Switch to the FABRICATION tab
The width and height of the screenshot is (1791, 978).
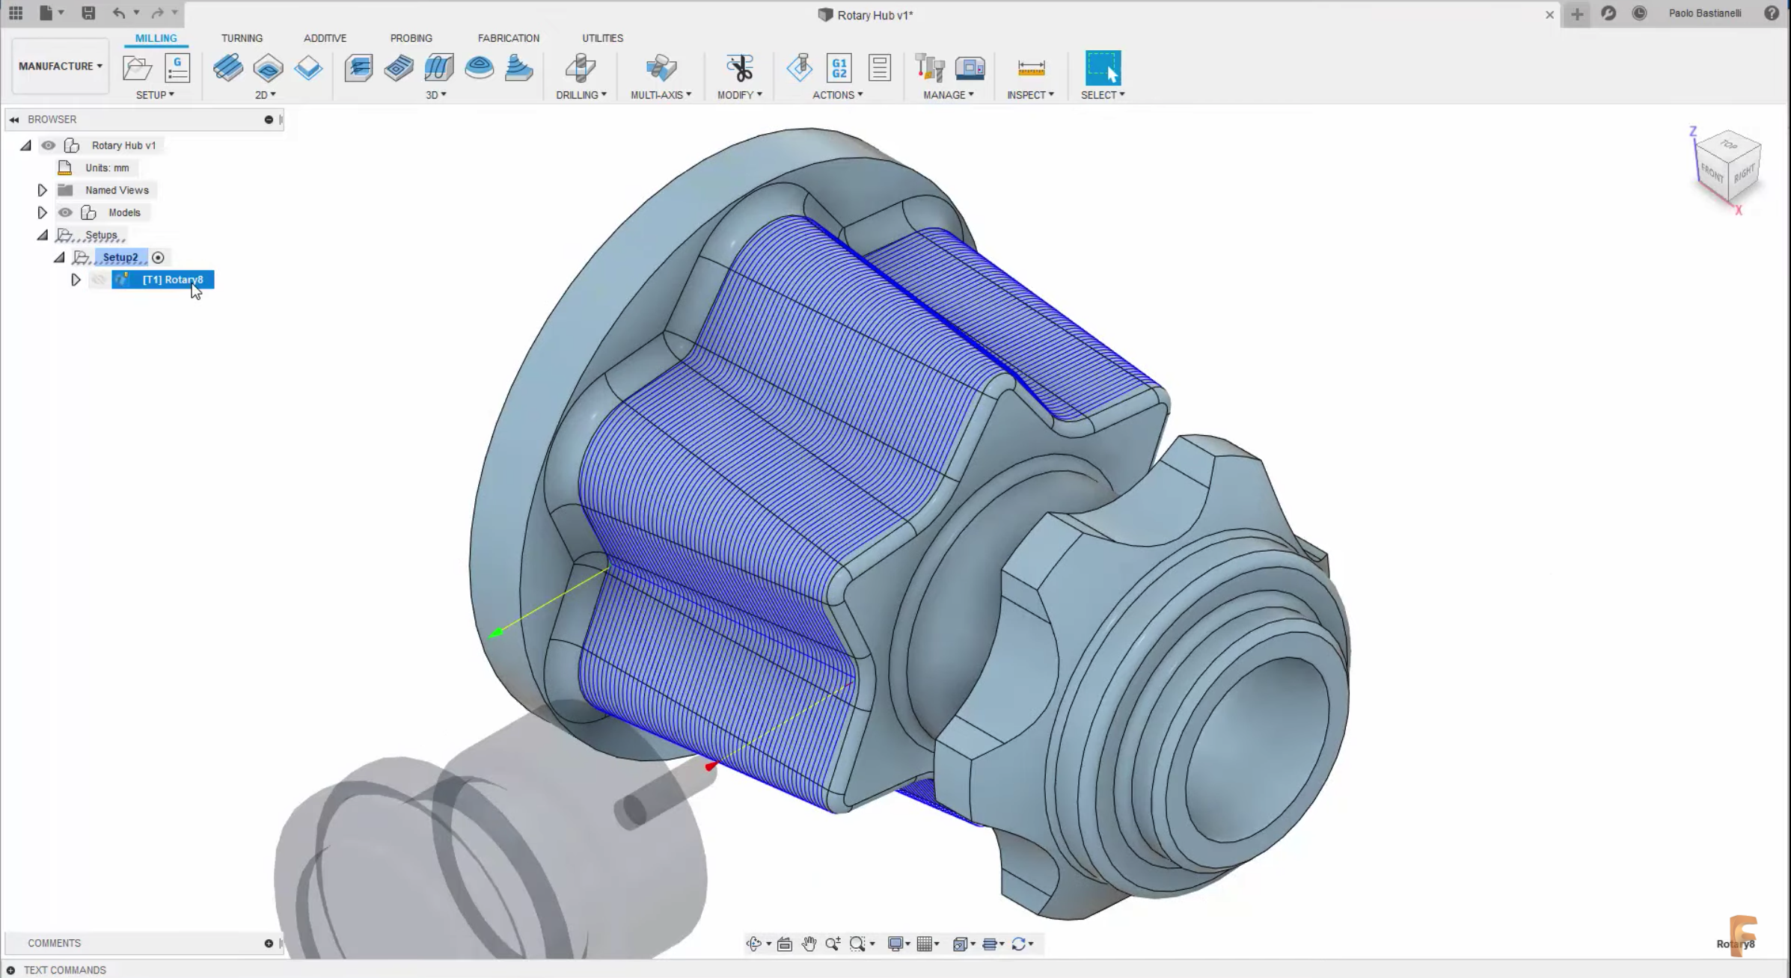click(x=508, y=38)
